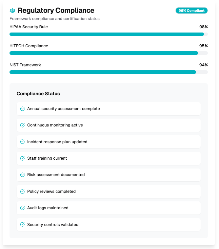The width and height of the screenshot is (219, 249).
Task: Click the HIPAA Security Rule label
Action: [x=29, y=27]
